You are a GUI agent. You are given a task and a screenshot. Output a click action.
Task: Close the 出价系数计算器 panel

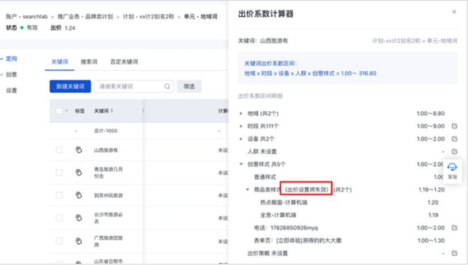454,12
